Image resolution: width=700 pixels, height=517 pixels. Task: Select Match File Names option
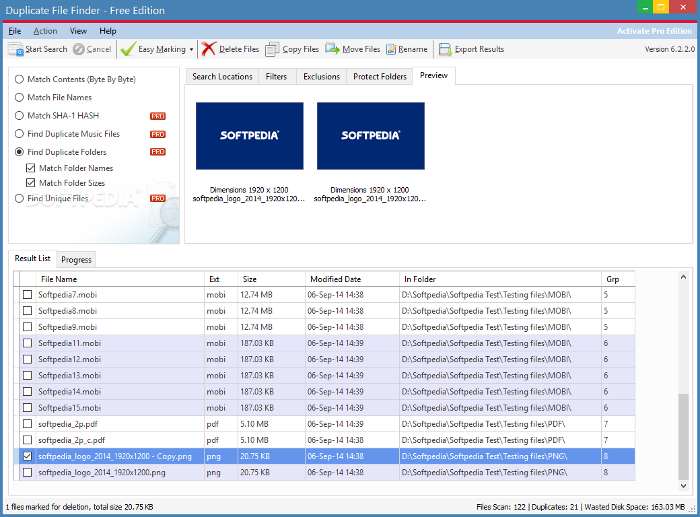pos(53,98)
